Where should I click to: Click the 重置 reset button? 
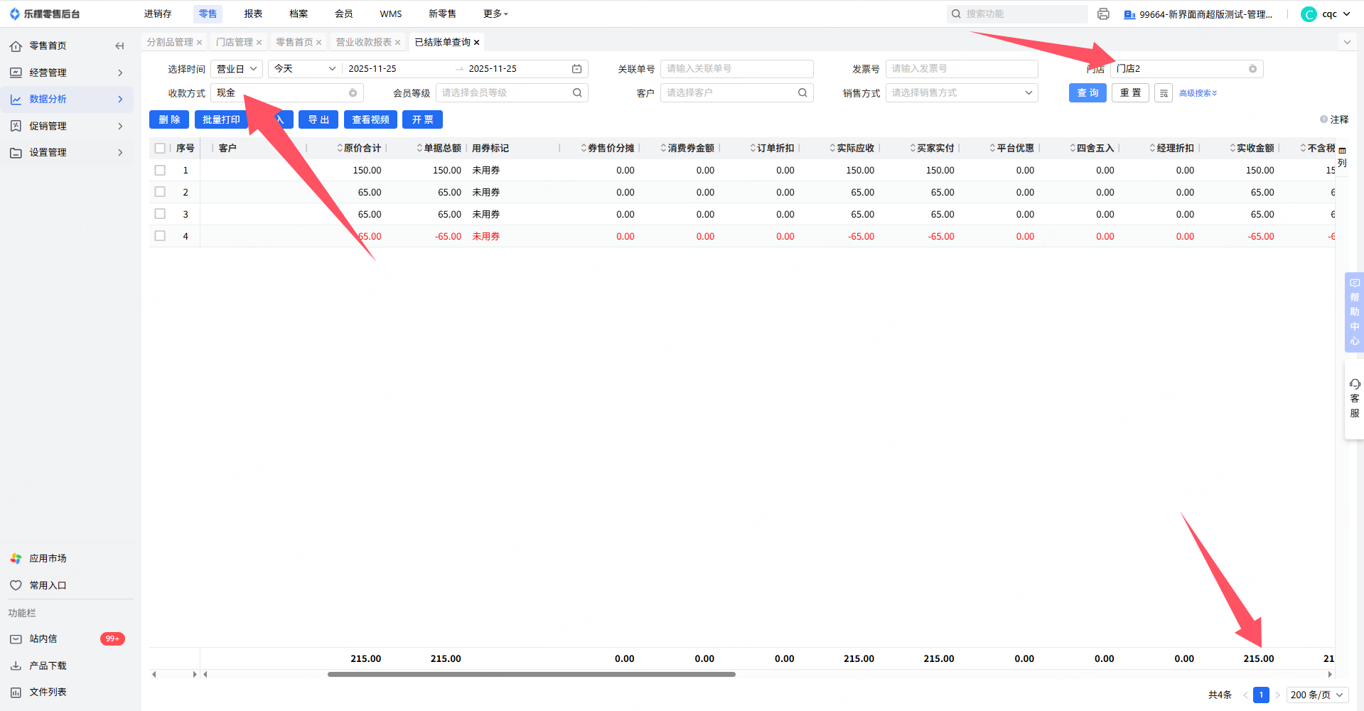tap(1130, 93)
